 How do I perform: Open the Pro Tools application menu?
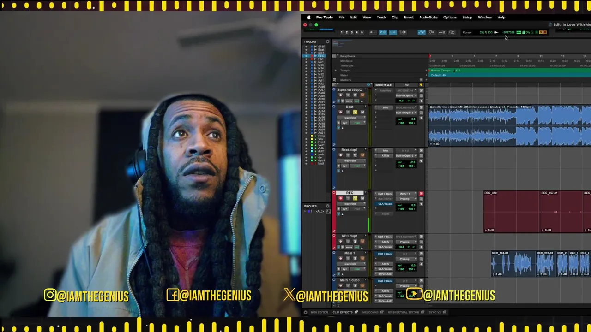pos(324,18)
